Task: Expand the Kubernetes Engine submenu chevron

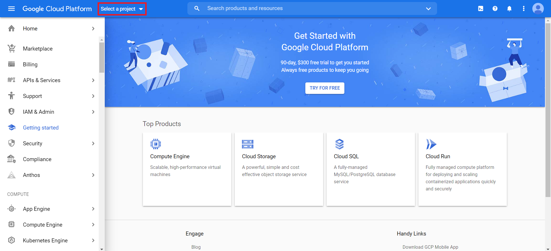Action: 93,240
